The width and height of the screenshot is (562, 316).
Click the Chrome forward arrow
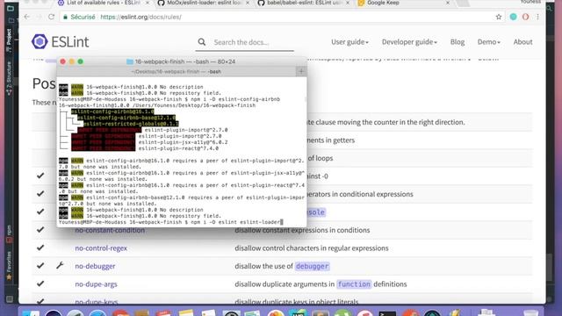tap(39, 17)
